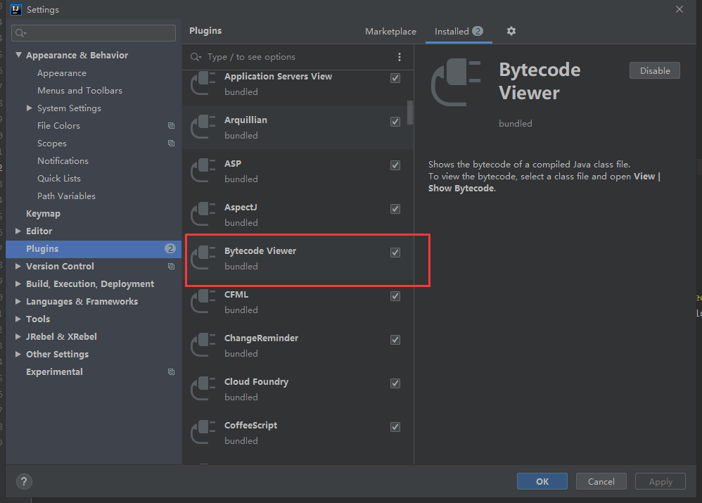The height and width of the screenshot is (503, 702).
Task: Click the Disable button for Bytecode Viewer
Action: point(655,71)
